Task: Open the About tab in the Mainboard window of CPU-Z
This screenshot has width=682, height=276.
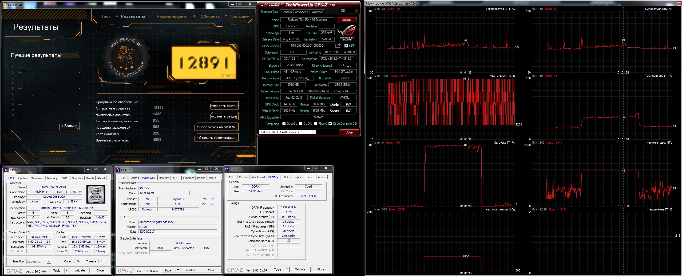Action: pyautogui.click(x=212, y=178)
